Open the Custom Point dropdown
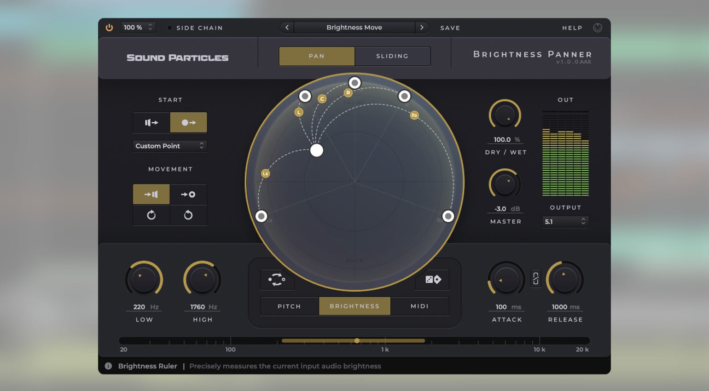The image size is (709, 391). pyautogui.click(x=169, y=146)
